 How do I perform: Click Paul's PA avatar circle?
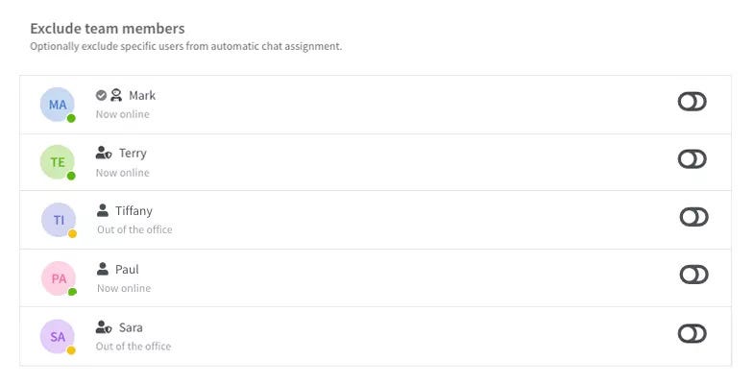click(x=59, y=278)
